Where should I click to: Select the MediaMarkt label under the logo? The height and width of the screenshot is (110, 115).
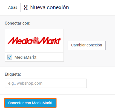(25, 57)
